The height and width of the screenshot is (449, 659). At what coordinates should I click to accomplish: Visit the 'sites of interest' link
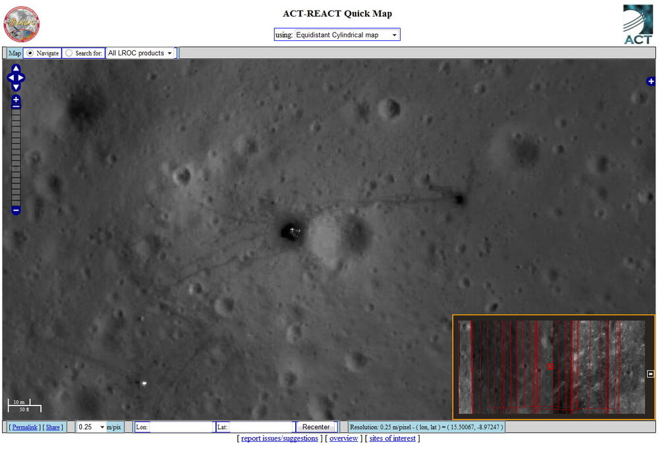pyautogui.click(x=393, y=438)
